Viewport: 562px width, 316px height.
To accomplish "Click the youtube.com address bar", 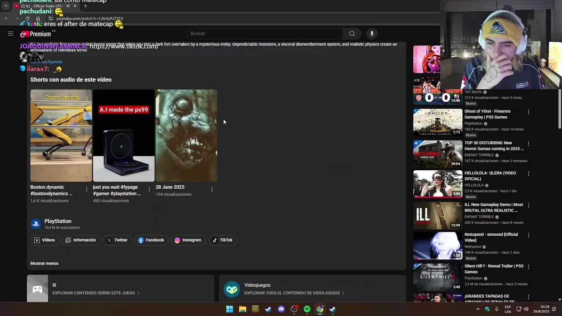I will [90, 18].
